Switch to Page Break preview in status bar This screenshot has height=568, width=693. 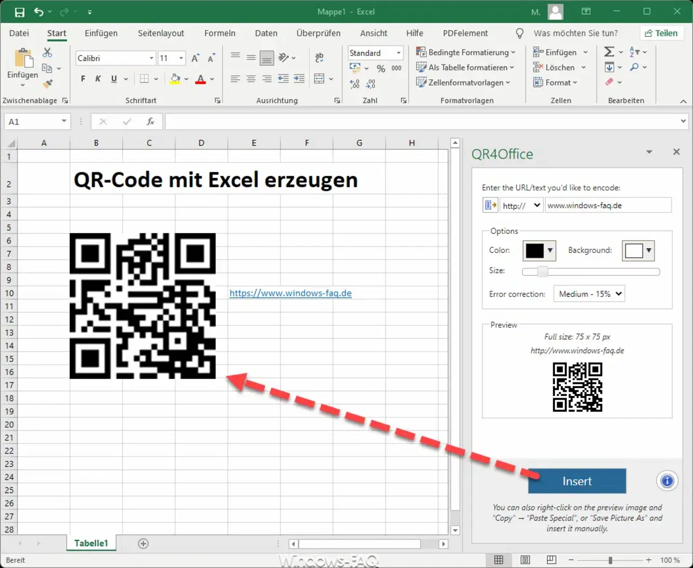pos(551,560)
